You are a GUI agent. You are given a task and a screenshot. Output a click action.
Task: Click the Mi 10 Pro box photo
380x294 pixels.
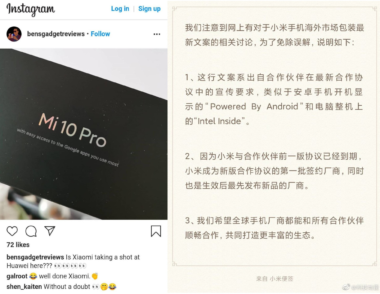pos(84,134)
